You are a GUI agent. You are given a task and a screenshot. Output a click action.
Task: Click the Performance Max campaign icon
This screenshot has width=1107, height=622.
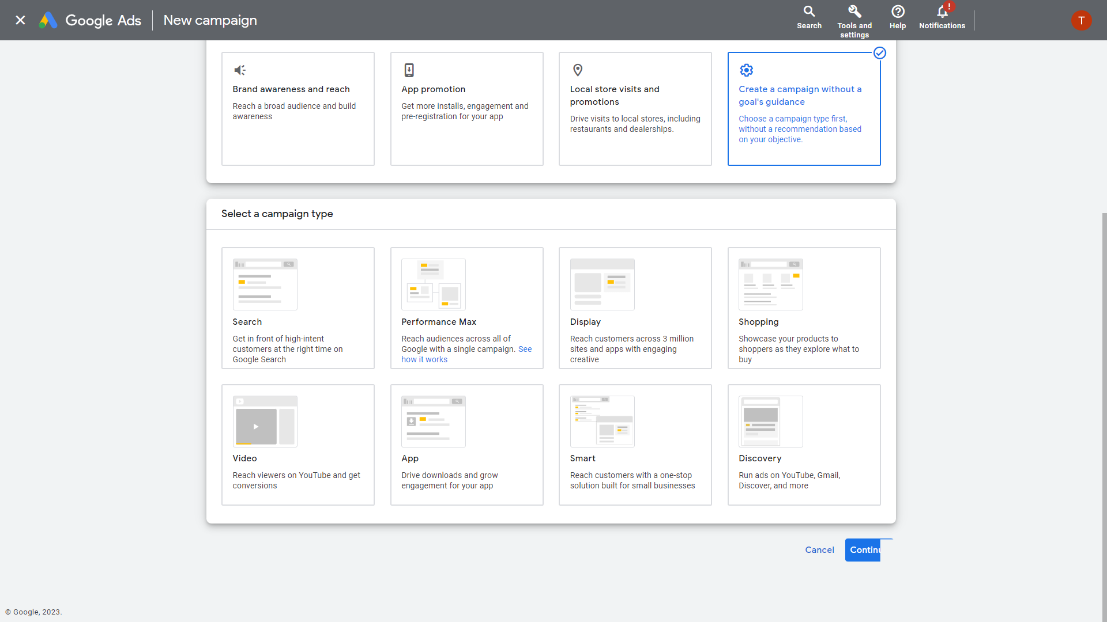432,284
